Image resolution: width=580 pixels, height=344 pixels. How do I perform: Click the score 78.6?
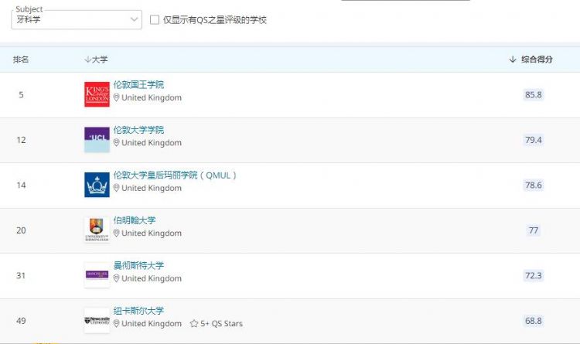534,185
